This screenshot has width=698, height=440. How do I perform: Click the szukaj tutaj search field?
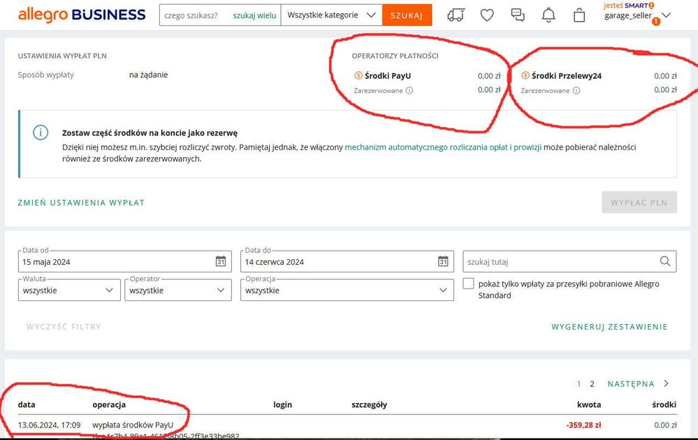pyautogui.click(x=570, y=261)
